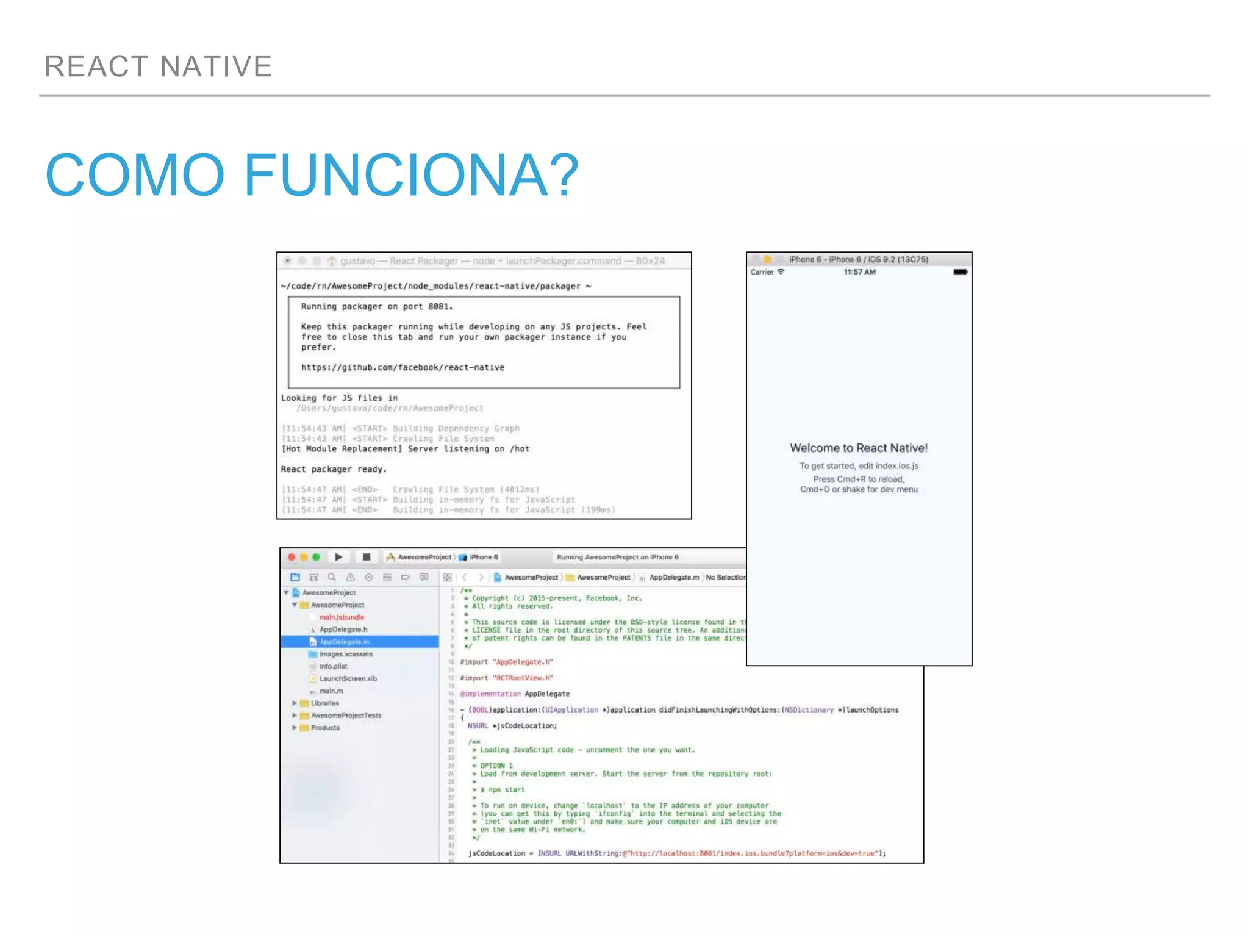1249x937 pixels.
Task: Click the yellow minimize button of Xcode
Action: (x=304, y=557)
